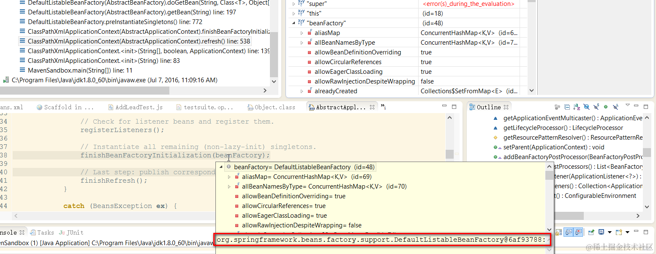Image resolution: width=656 pixels, height=254 pixels.
Task: Select allowEagerClassLoading= true in hover popup
Action: coord(284,216)
